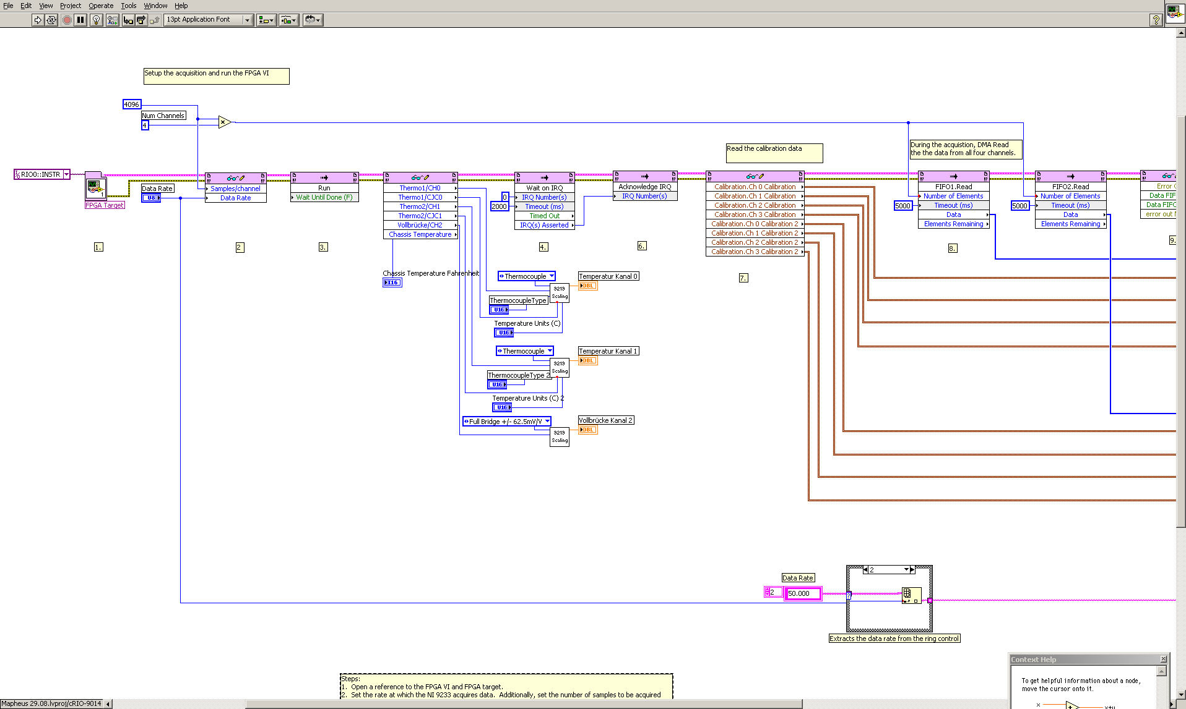Click the Run arrow button
The height and width of the screenshot is (709, 1186).
pyautogui.click(x=38, y=20)
